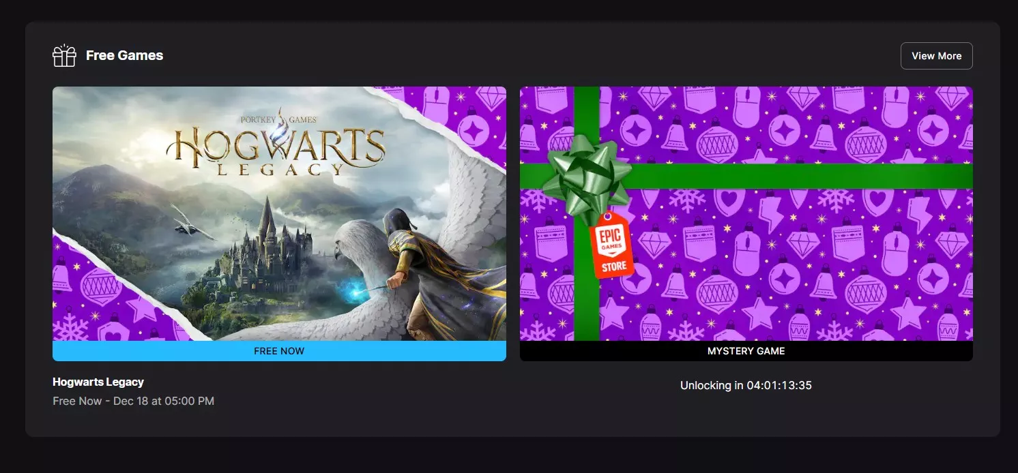Click the hippogriff's head in the artwork

click(x=355, y=242)
